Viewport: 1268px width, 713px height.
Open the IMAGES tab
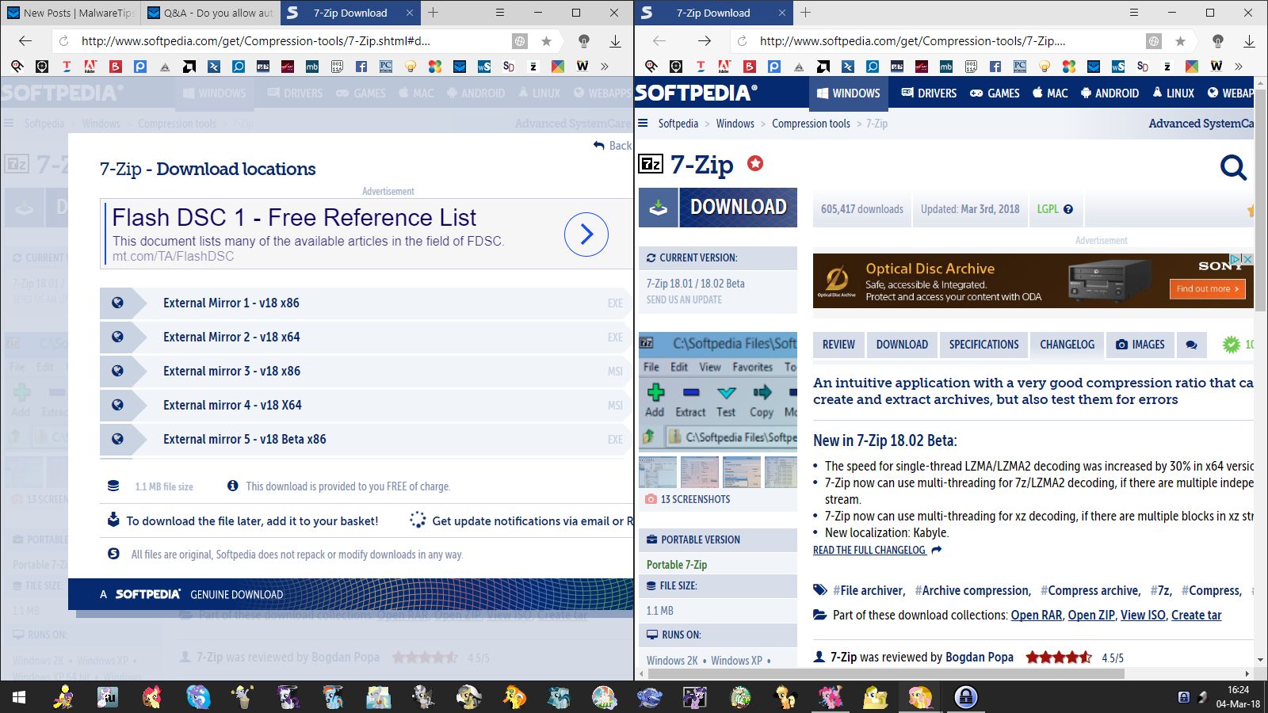(1140, 345)
